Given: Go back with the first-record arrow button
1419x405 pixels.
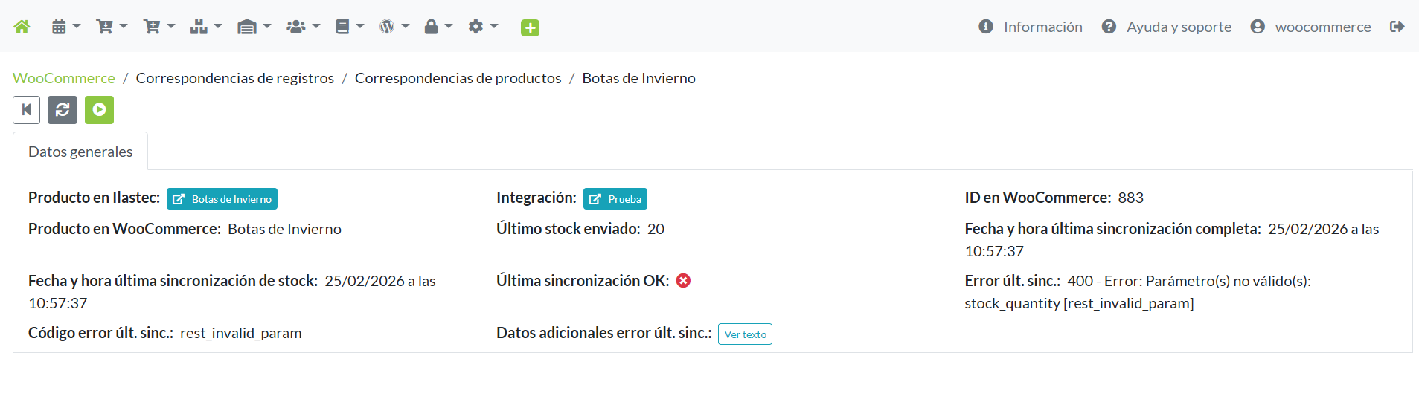Looking at the screenshot, I should click(26, 110).
